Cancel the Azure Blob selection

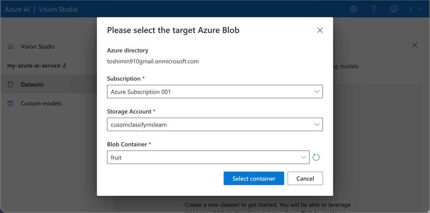(x=305, y=178)
